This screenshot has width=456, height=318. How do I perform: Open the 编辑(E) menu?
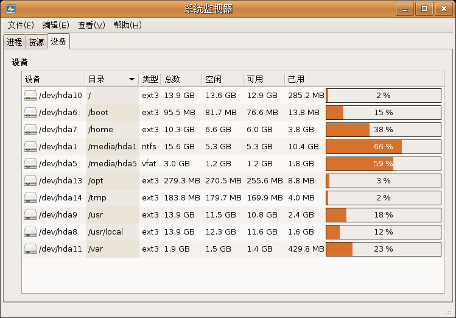click(x=55, y=26)
